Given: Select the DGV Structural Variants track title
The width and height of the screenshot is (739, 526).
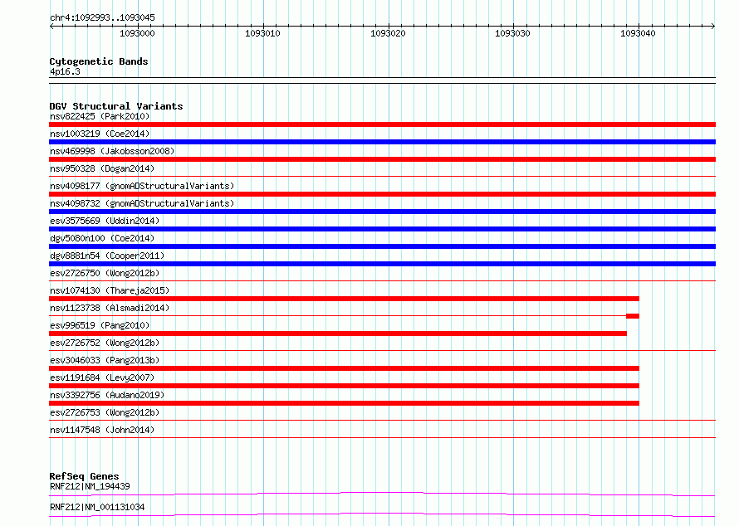Looking at the screenshot, I should pos(116,106).
